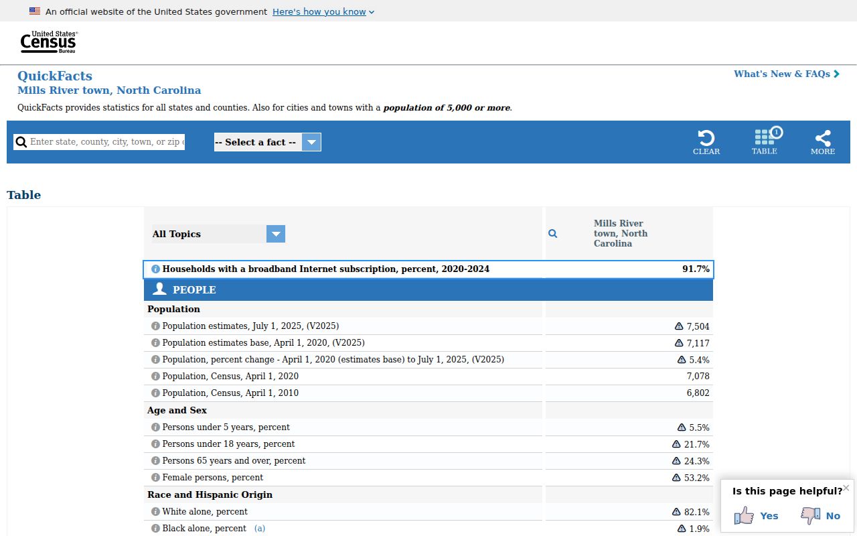Click the search magnifier beside location input
The image size is (857, 536).
21,142
